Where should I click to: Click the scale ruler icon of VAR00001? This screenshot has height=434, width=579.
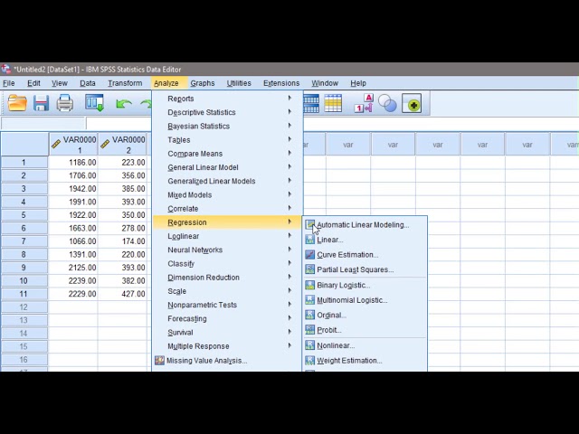click(56, 144)
